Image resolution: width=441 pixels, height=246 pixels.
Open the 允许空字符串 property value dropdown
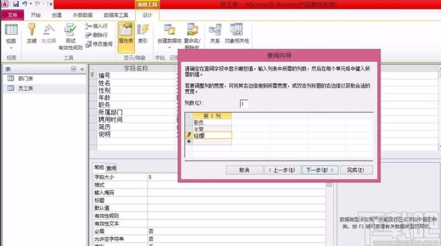pos(237,239)
